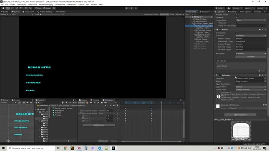Toggle the Raycast Target checkbox
The image size is (269, 151).
coord(237,15)
